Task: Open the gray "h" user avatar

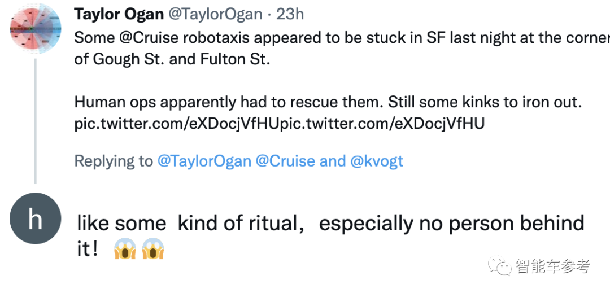Action: 35,218
